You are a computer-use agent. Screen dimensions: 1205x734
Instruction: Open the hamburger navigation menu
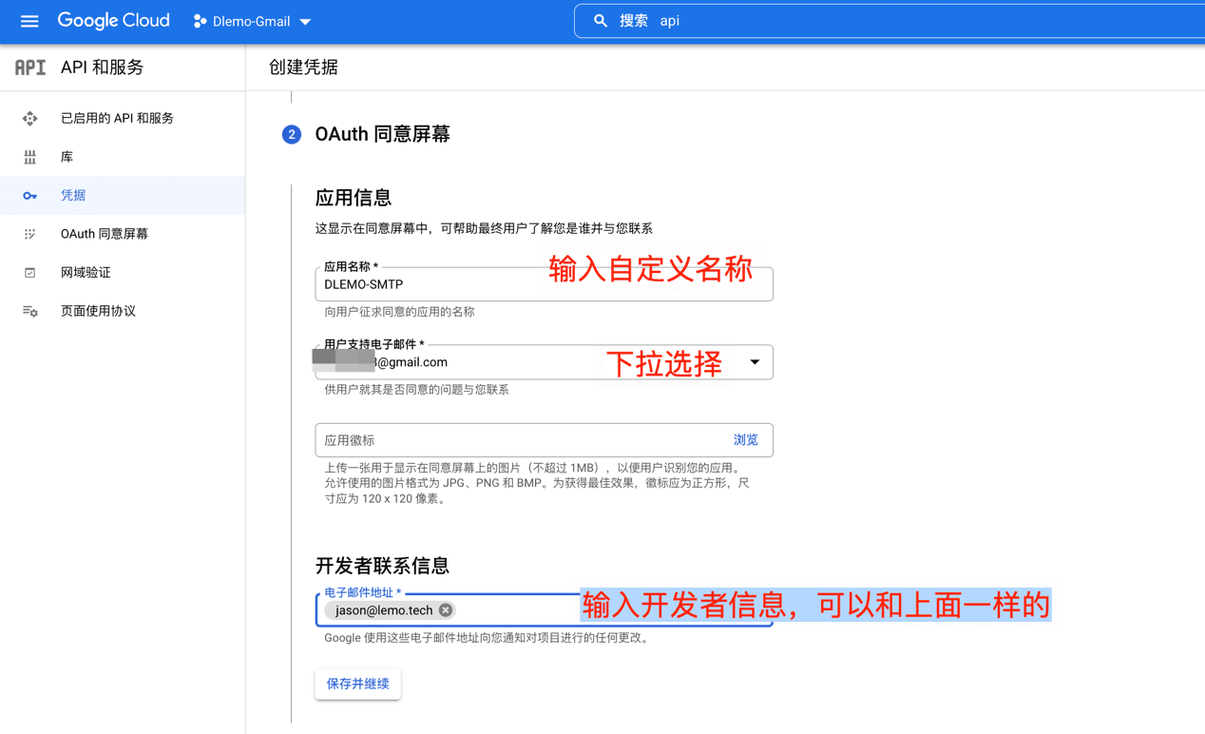29,21
